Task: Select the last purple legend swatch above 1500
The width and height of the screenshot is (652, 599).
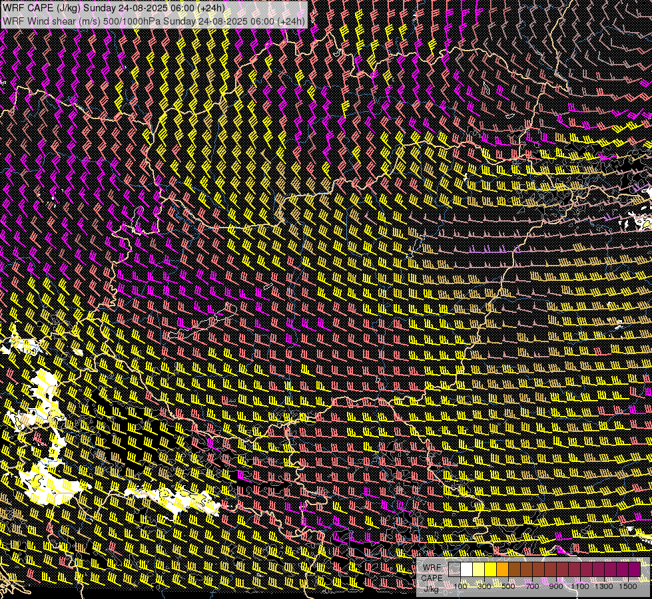Action: click(634, 570)
